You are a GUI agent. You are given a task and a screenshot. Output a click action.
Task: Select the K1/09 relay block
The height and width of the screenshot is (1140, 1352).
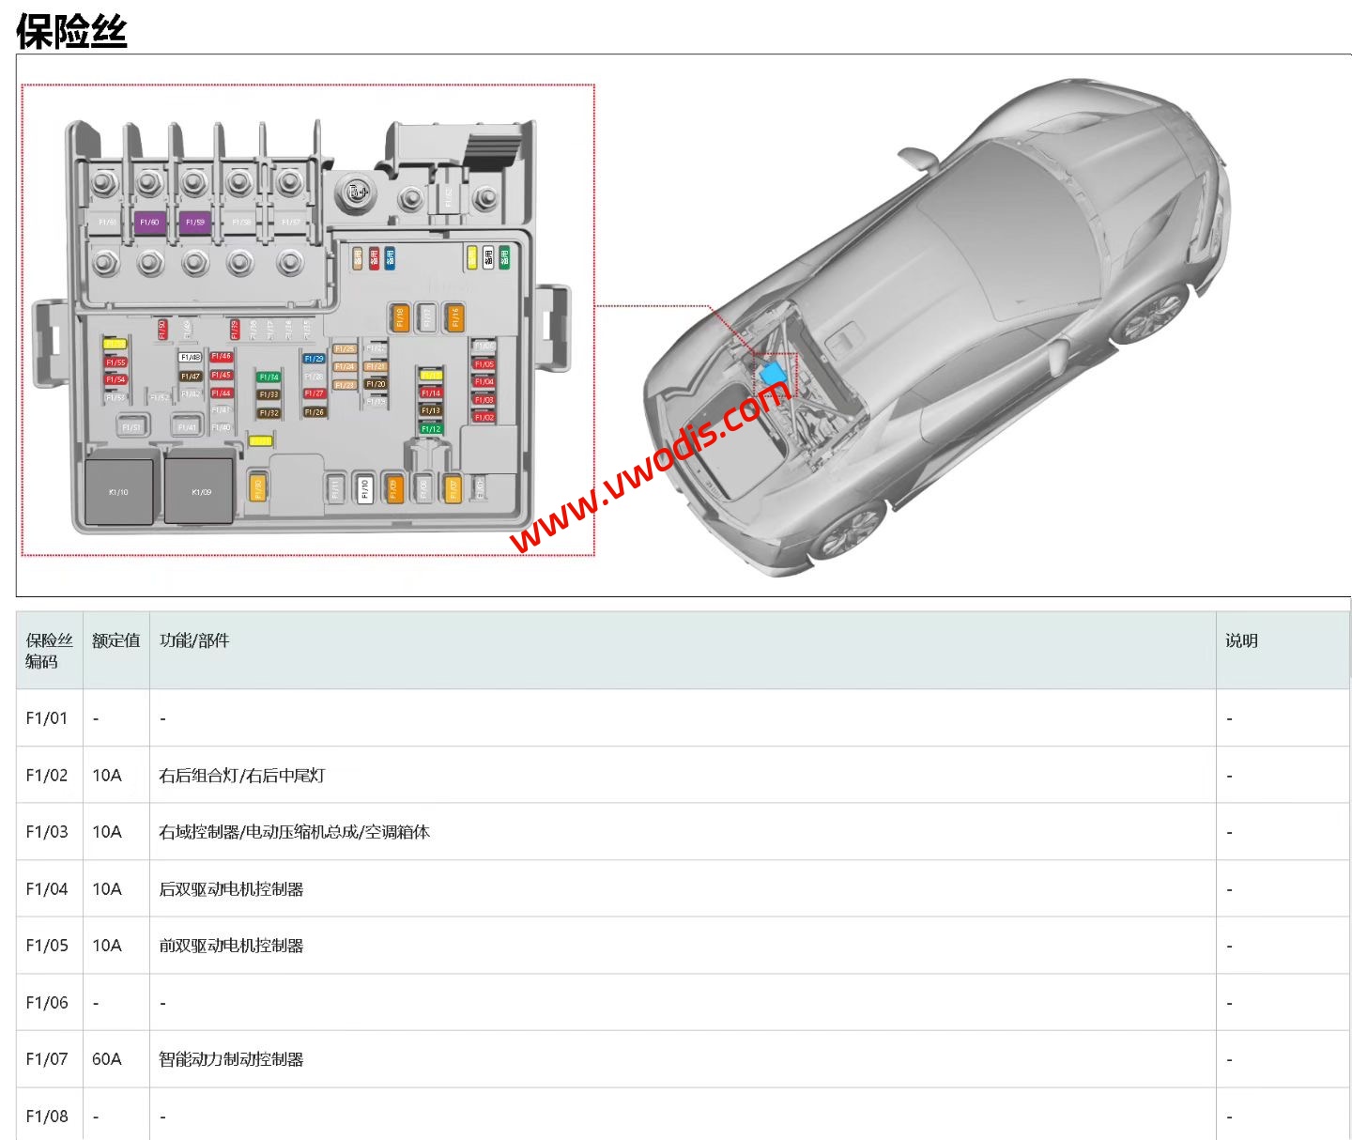201,491
